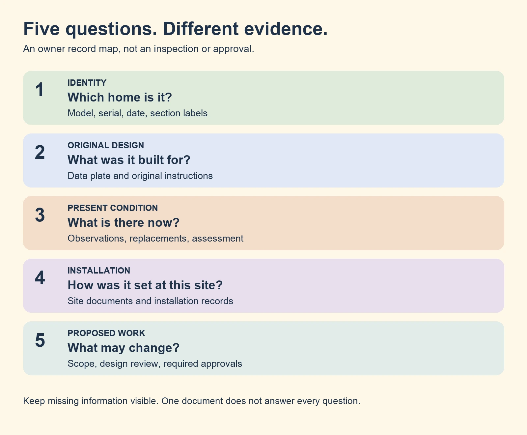Click the number 3 badge
This screenshot has height=435, width=527.
[40, 215]
